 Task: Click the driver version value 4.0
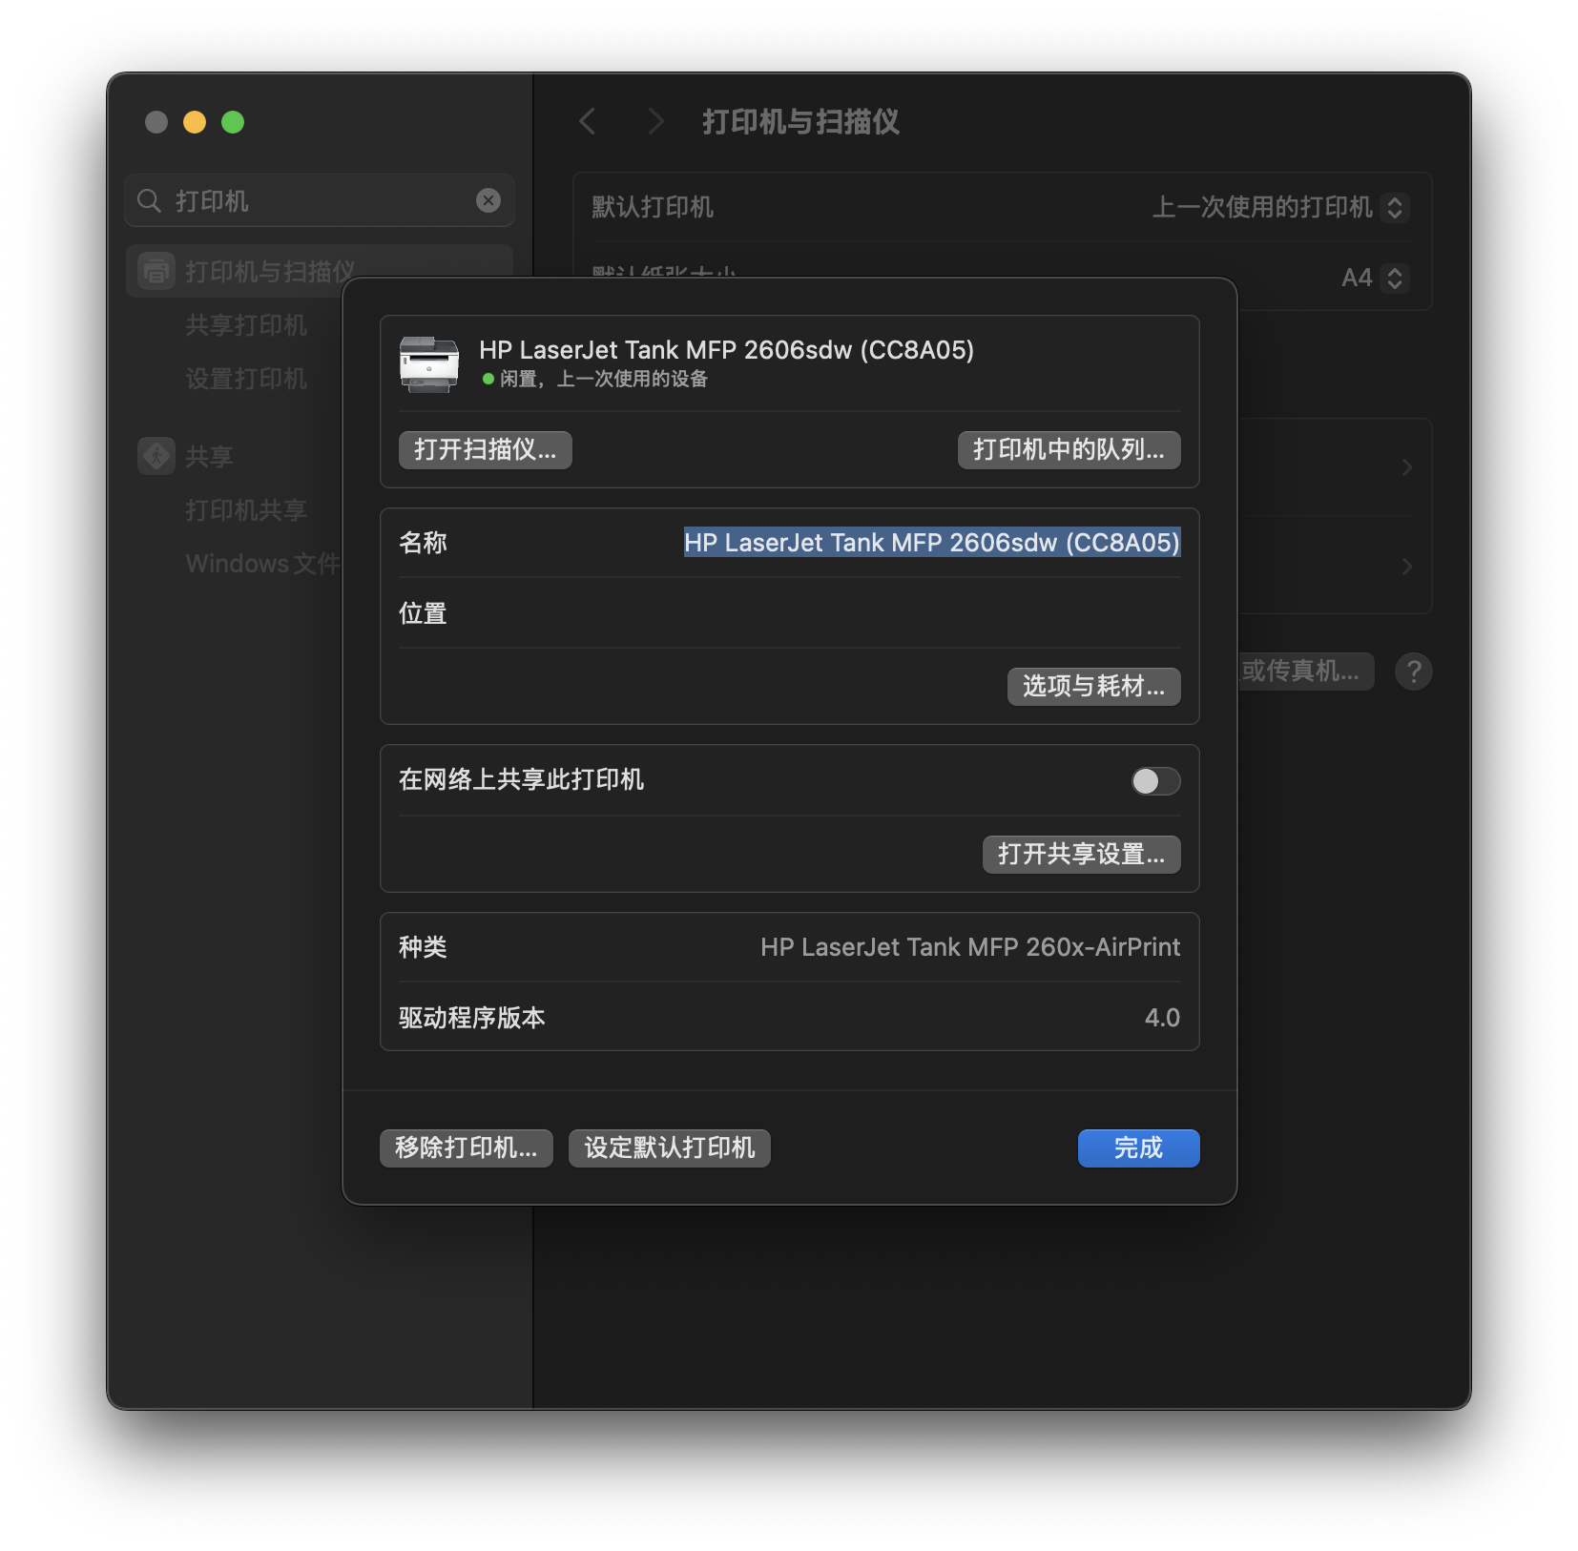tap(1162, 1018)
